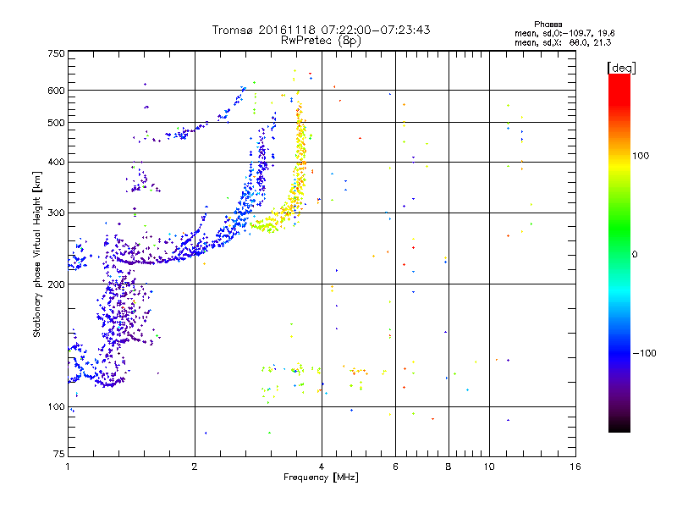Click the x-axis tick label '10'

[489, 467]
